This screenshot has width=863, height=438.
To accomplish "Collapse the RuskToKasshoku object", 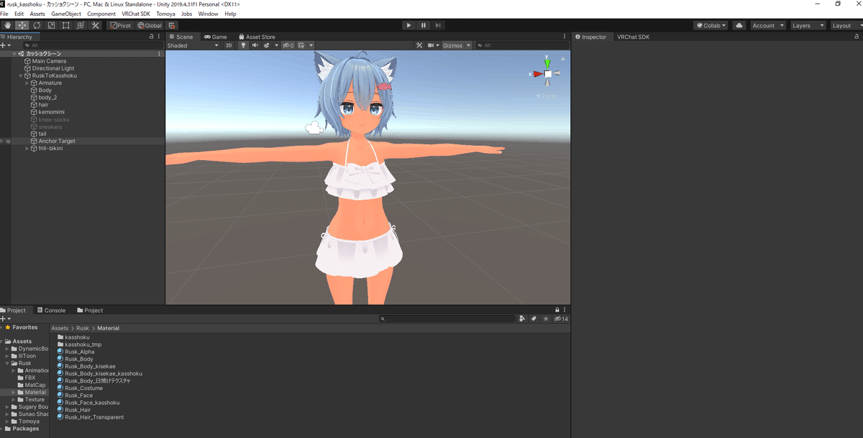I will [x=21, y=75].
